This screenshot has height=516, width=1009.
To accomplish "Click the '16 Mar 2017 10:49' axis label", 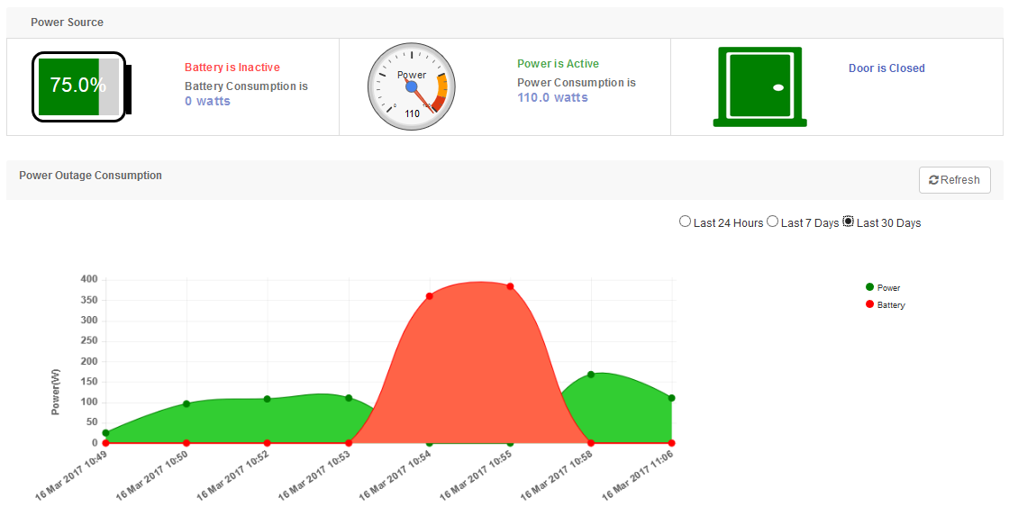I will (x=71, y=475).
